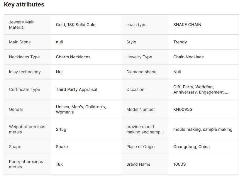Viewport: 244px width, 178px height.
Task: Select the Unisex, Men's, Children's, Women's value
Action: tap(81, 109)
